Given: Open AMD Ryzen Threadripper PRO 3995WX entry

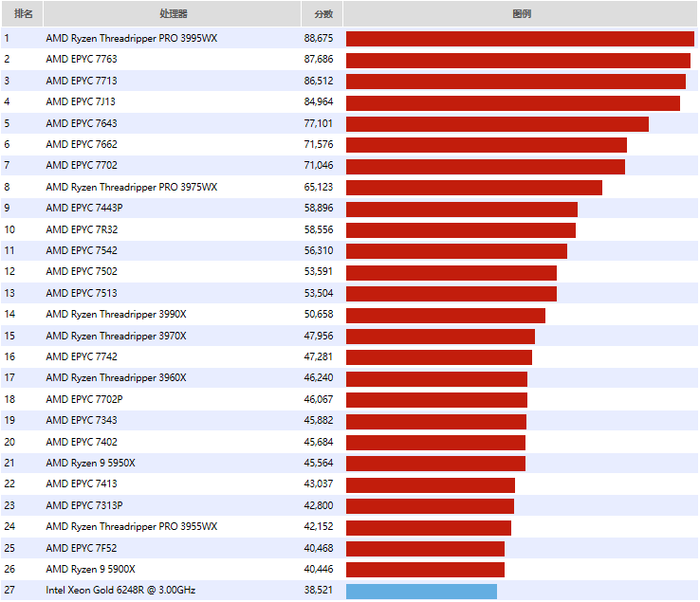Looking at the screenshot, I should (x=131, y=38).
